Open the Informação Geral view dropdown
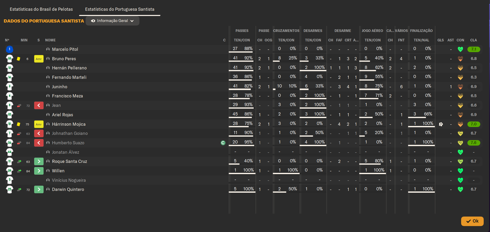This screenshot has width=490, height=232. click(112, 21)
